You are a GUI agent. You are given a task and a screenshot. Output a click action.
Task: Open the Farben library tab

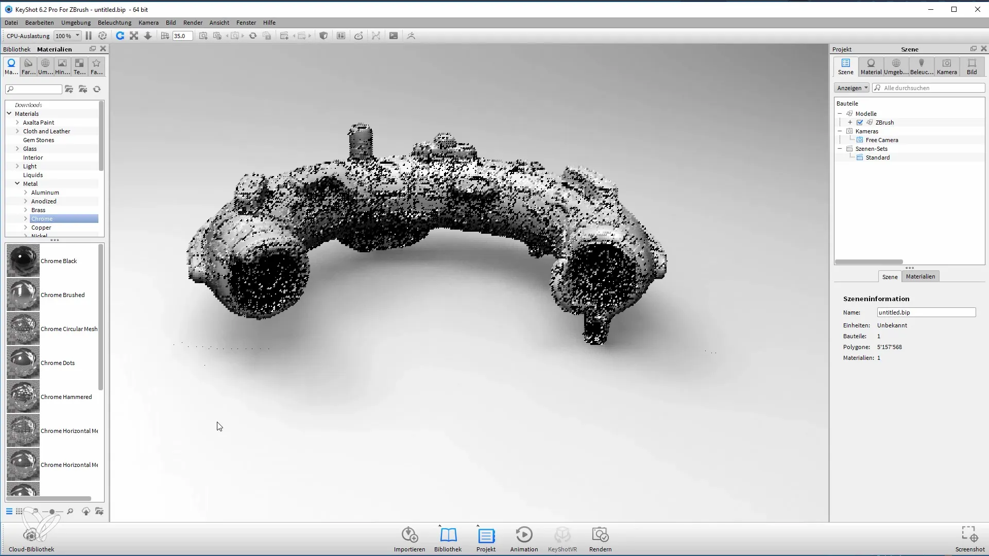pos(28,67)
